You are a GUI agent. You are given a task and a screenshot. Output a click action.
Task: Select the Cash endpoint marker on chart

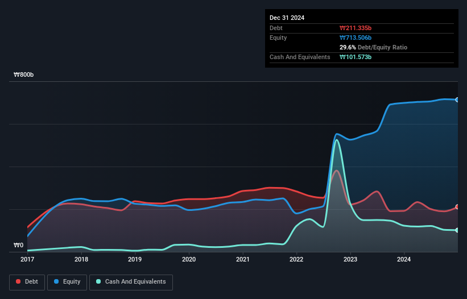click(x=457, y=230)
